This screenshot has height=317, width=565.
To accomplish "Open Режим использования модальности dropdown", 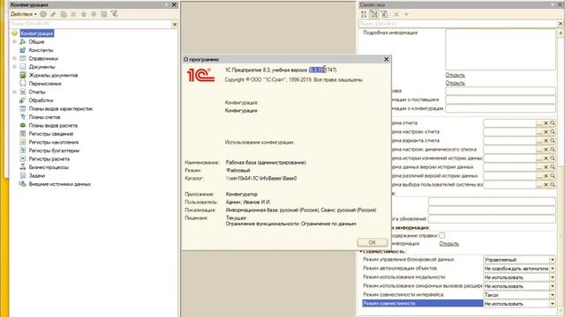I will [x=553, y=277].
